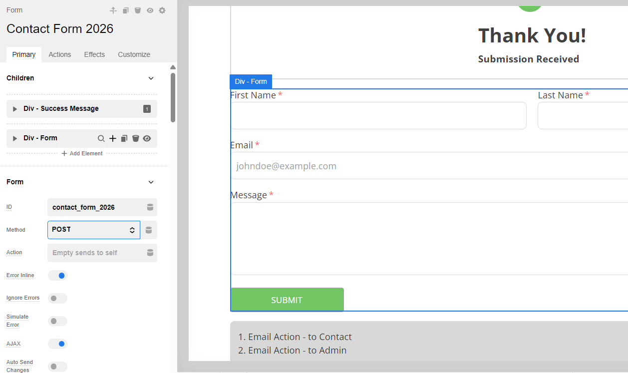
Task: Collapse the Children section chevron
Action: (151, 78)
